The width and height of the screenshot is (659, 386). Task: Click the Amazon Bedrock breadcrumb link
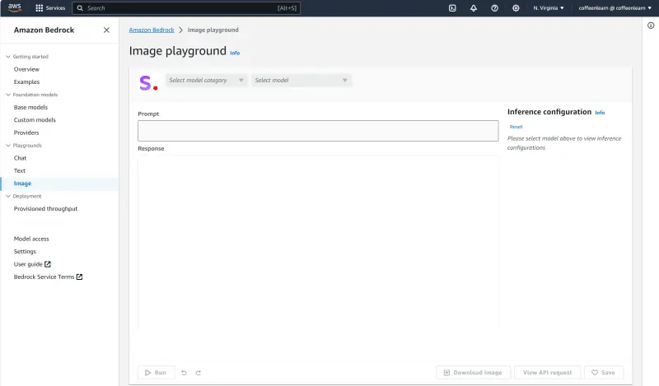[x=152, y=30]
